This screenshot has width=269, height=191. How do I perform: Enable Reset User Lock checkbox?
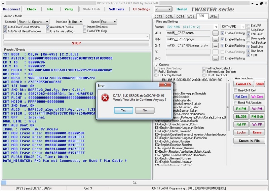(x=204, y=75)
